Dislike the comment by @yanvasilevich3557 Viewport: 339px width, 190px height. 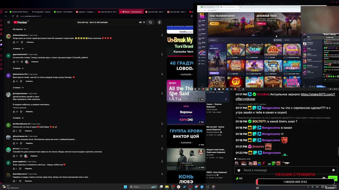[x=22, y=62]
